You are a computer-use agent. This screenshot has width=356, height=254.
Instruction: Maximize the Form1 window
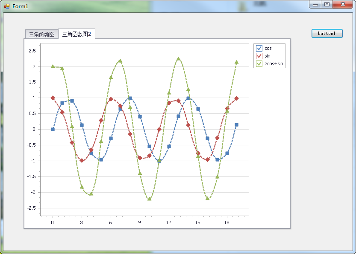click(327, 5)
